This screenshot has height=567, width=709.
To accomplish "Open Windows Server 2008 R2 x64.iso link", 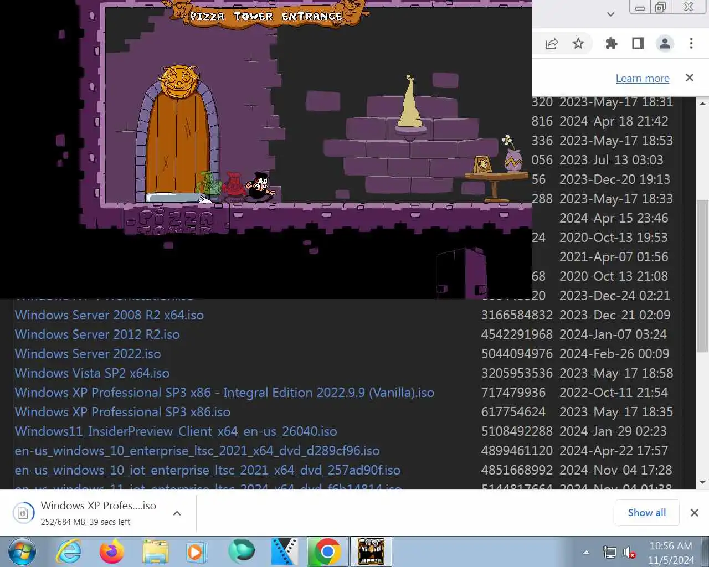I will click(109, 315).
